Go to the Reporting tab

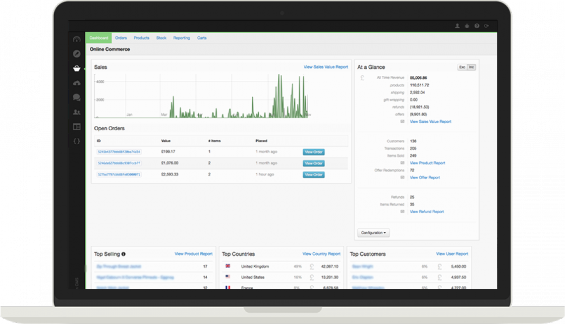point(181,38)
